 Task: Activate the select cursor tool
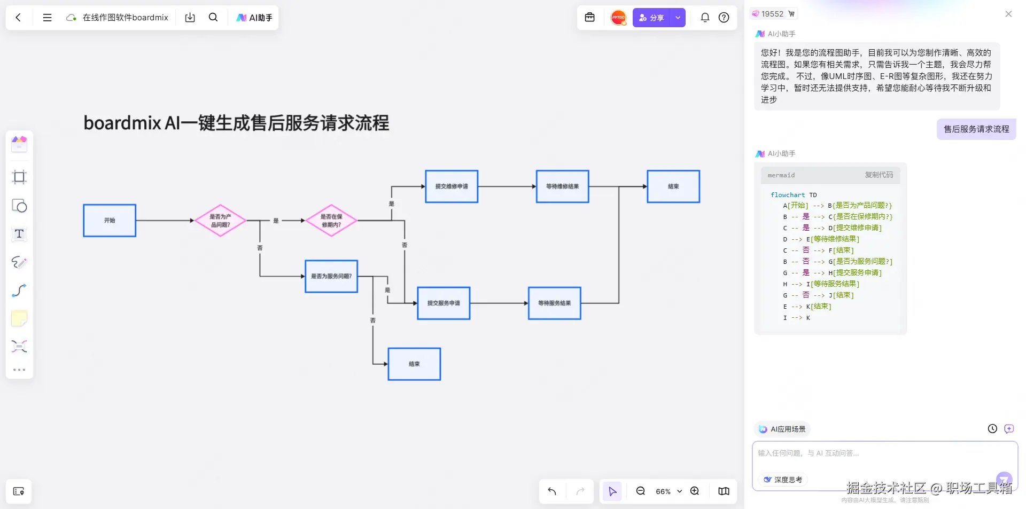612,491
